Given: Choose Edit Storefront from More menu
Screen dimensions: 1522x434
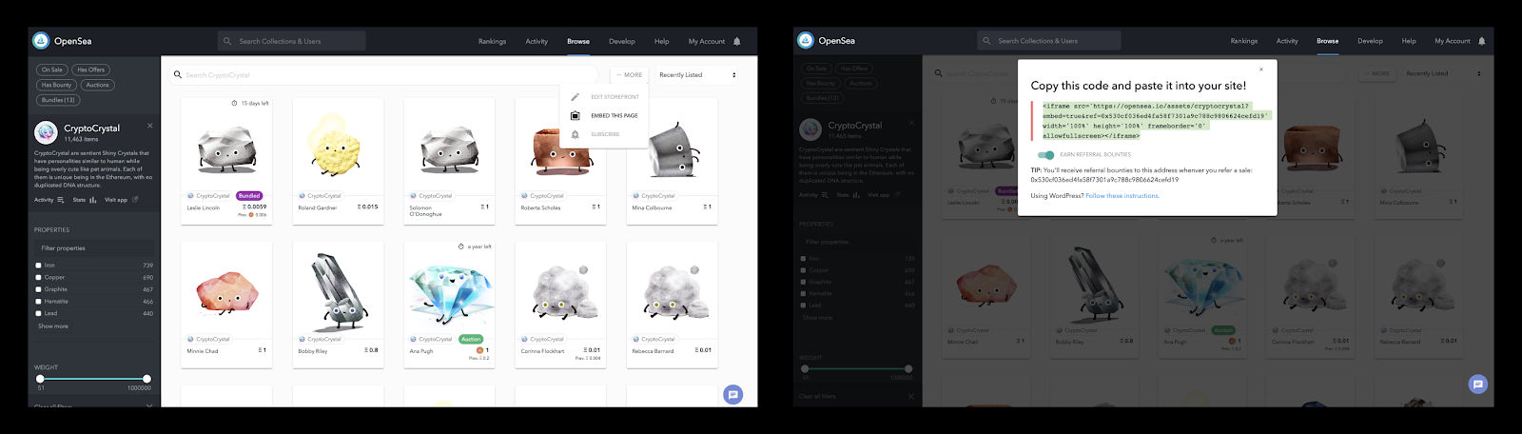Looking at the screenshot, I should (x=604, y=97).
